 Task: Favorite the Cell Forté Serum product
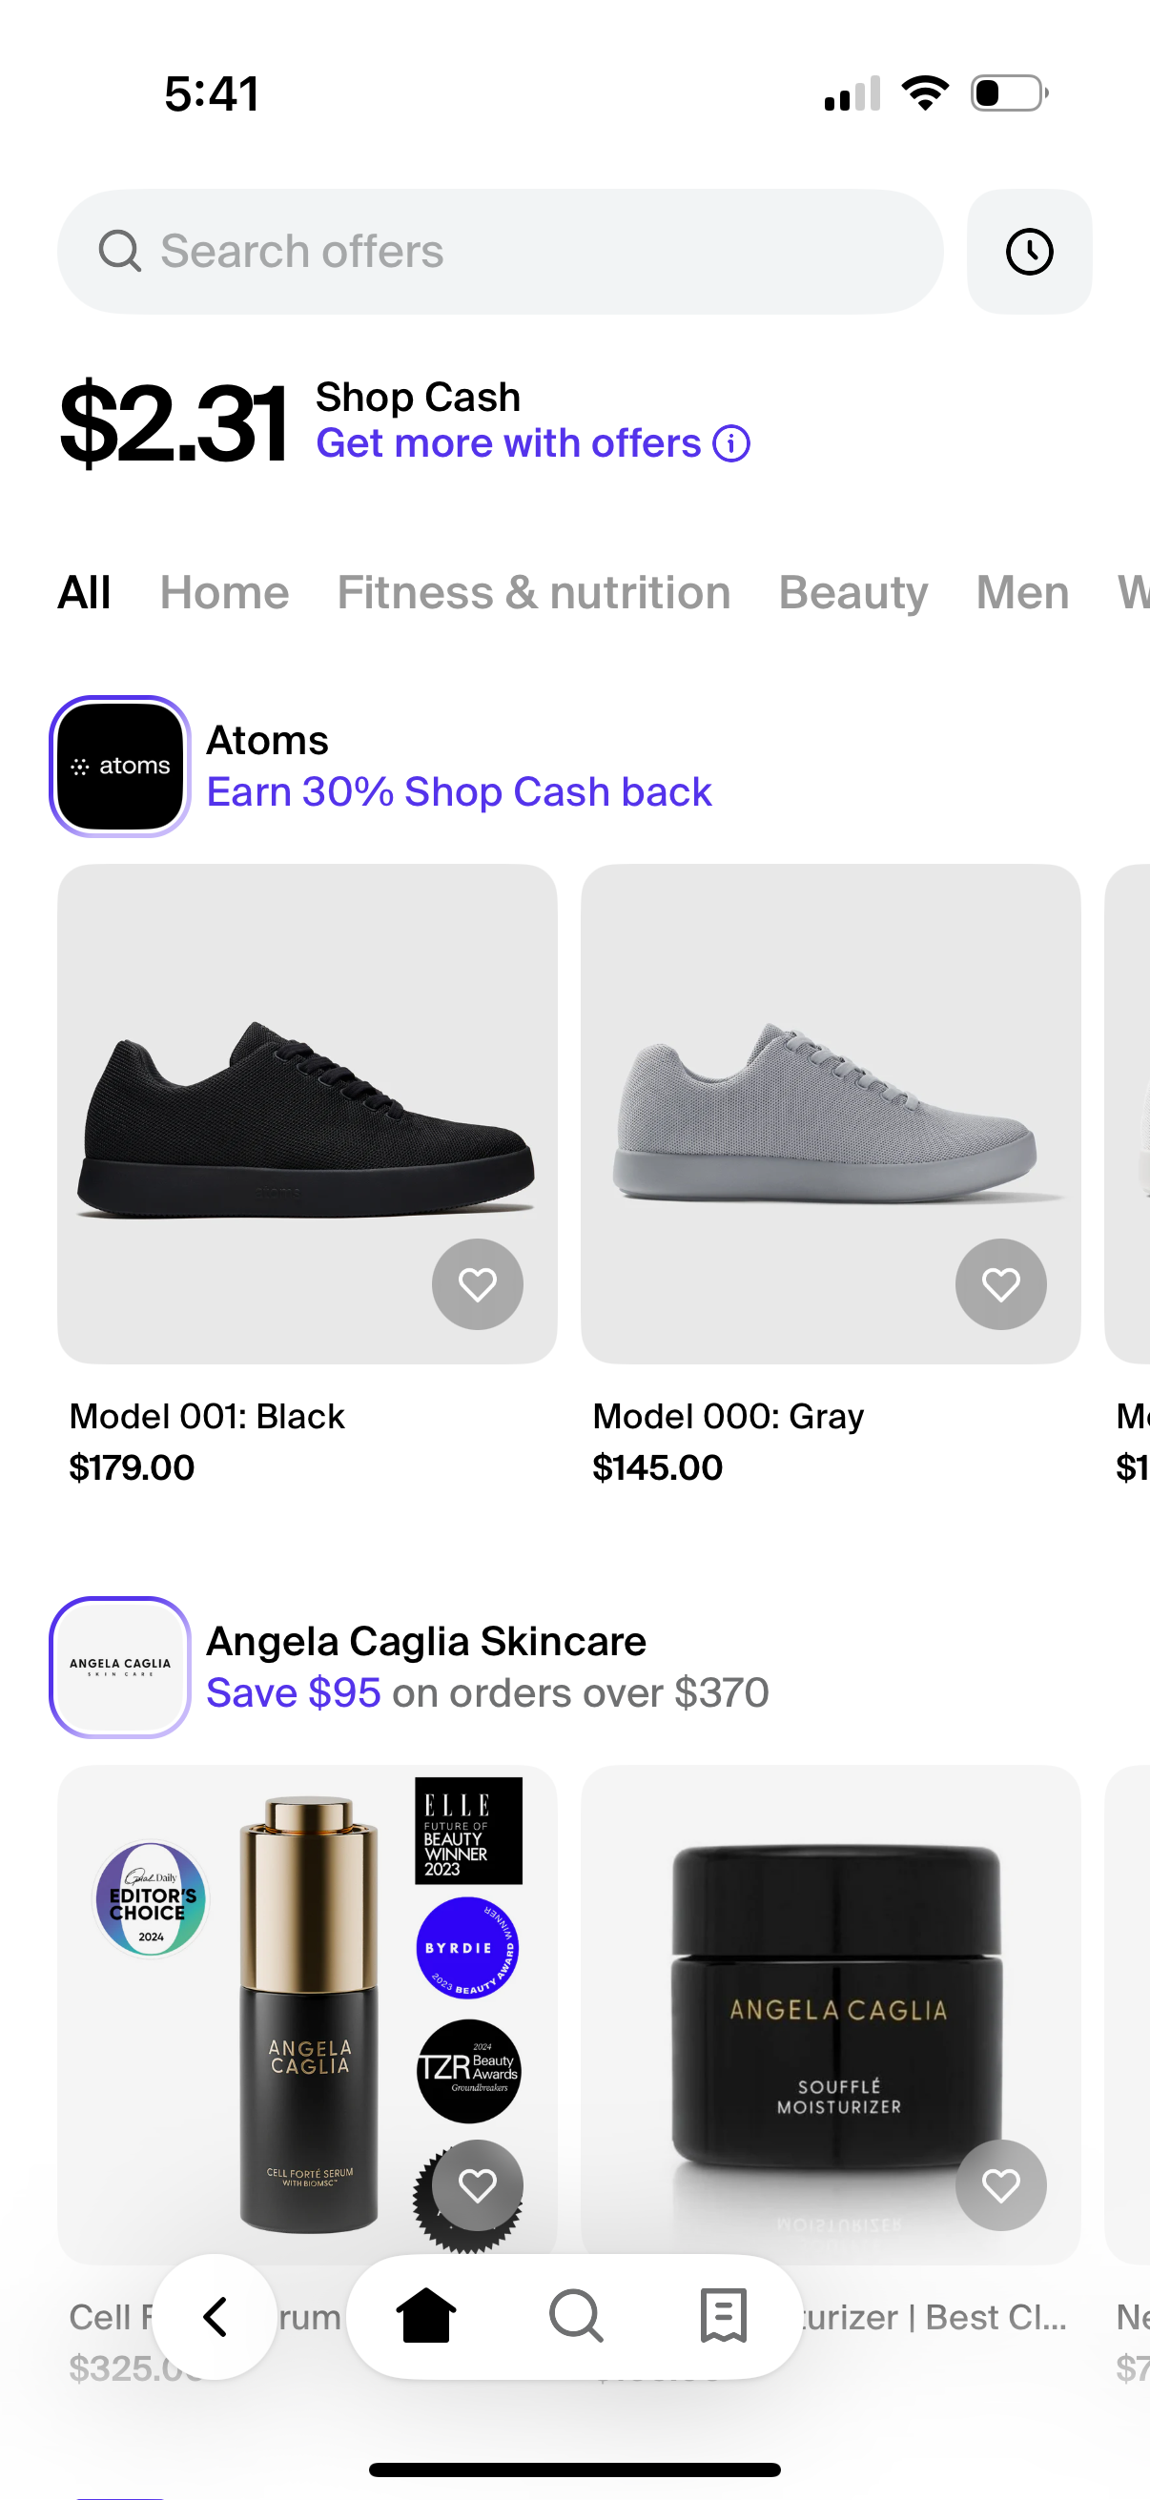point(477,2184)
